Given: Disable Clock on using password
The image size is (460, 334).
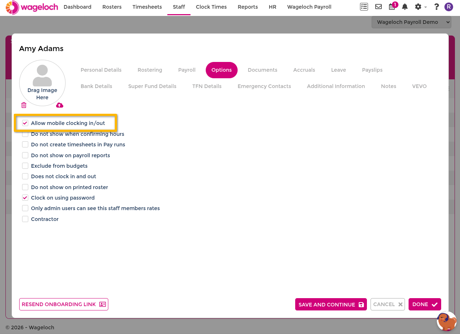Looking at the screenshot, I should tap(25, 198).
